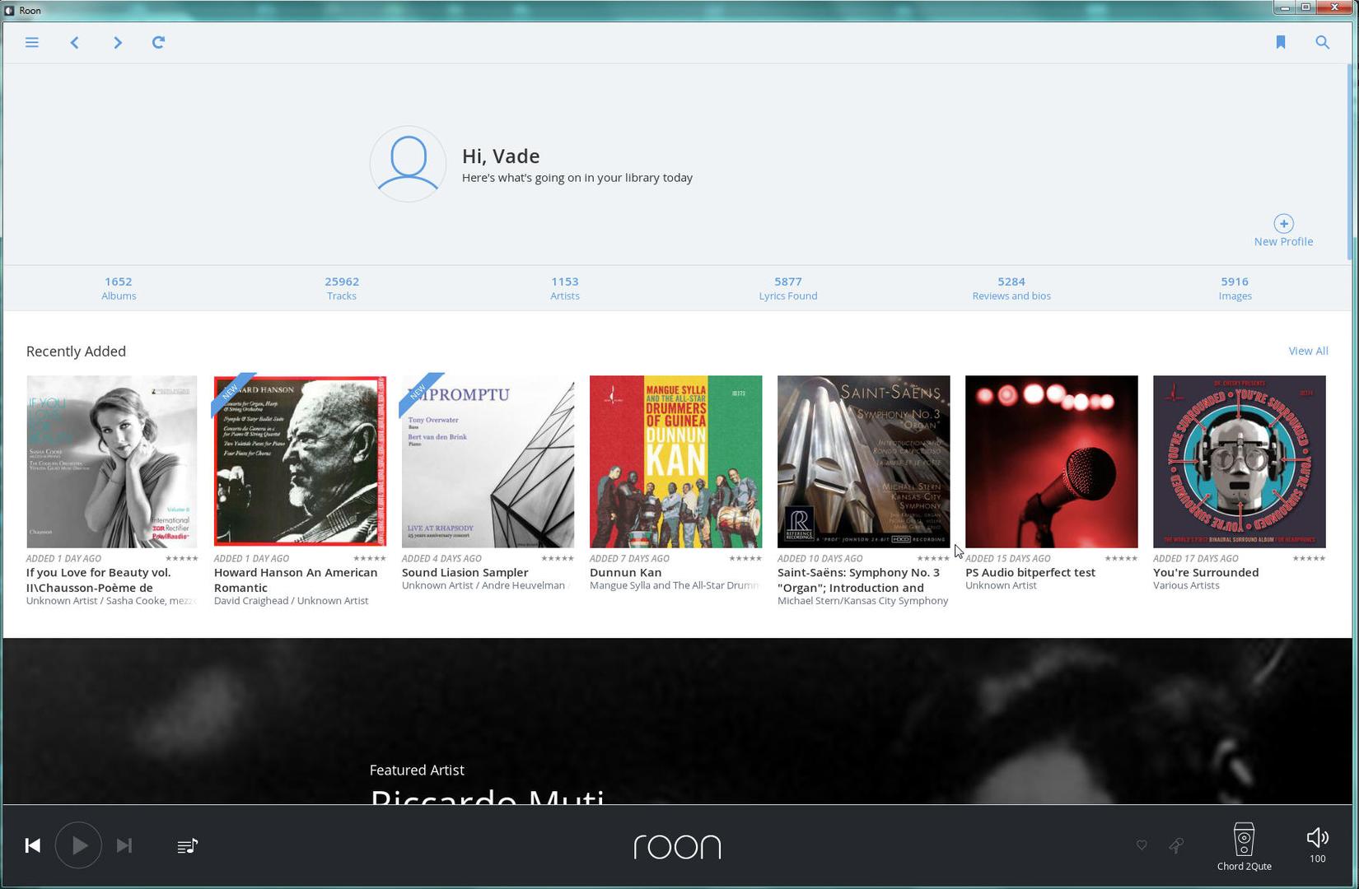Screen dimensions: 1359x889
Task: Open the bookmarks panel
Action: (1282, 42)
